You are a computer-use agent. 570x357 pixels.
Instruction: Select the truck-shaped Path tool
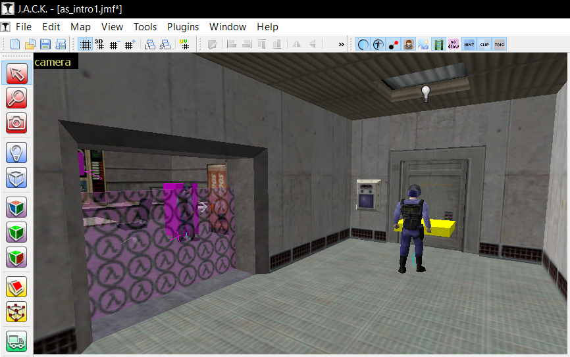[16, 341]
